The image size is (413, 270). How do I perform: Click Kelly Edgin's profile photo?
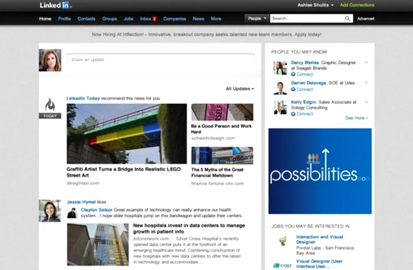coord(280,107)
